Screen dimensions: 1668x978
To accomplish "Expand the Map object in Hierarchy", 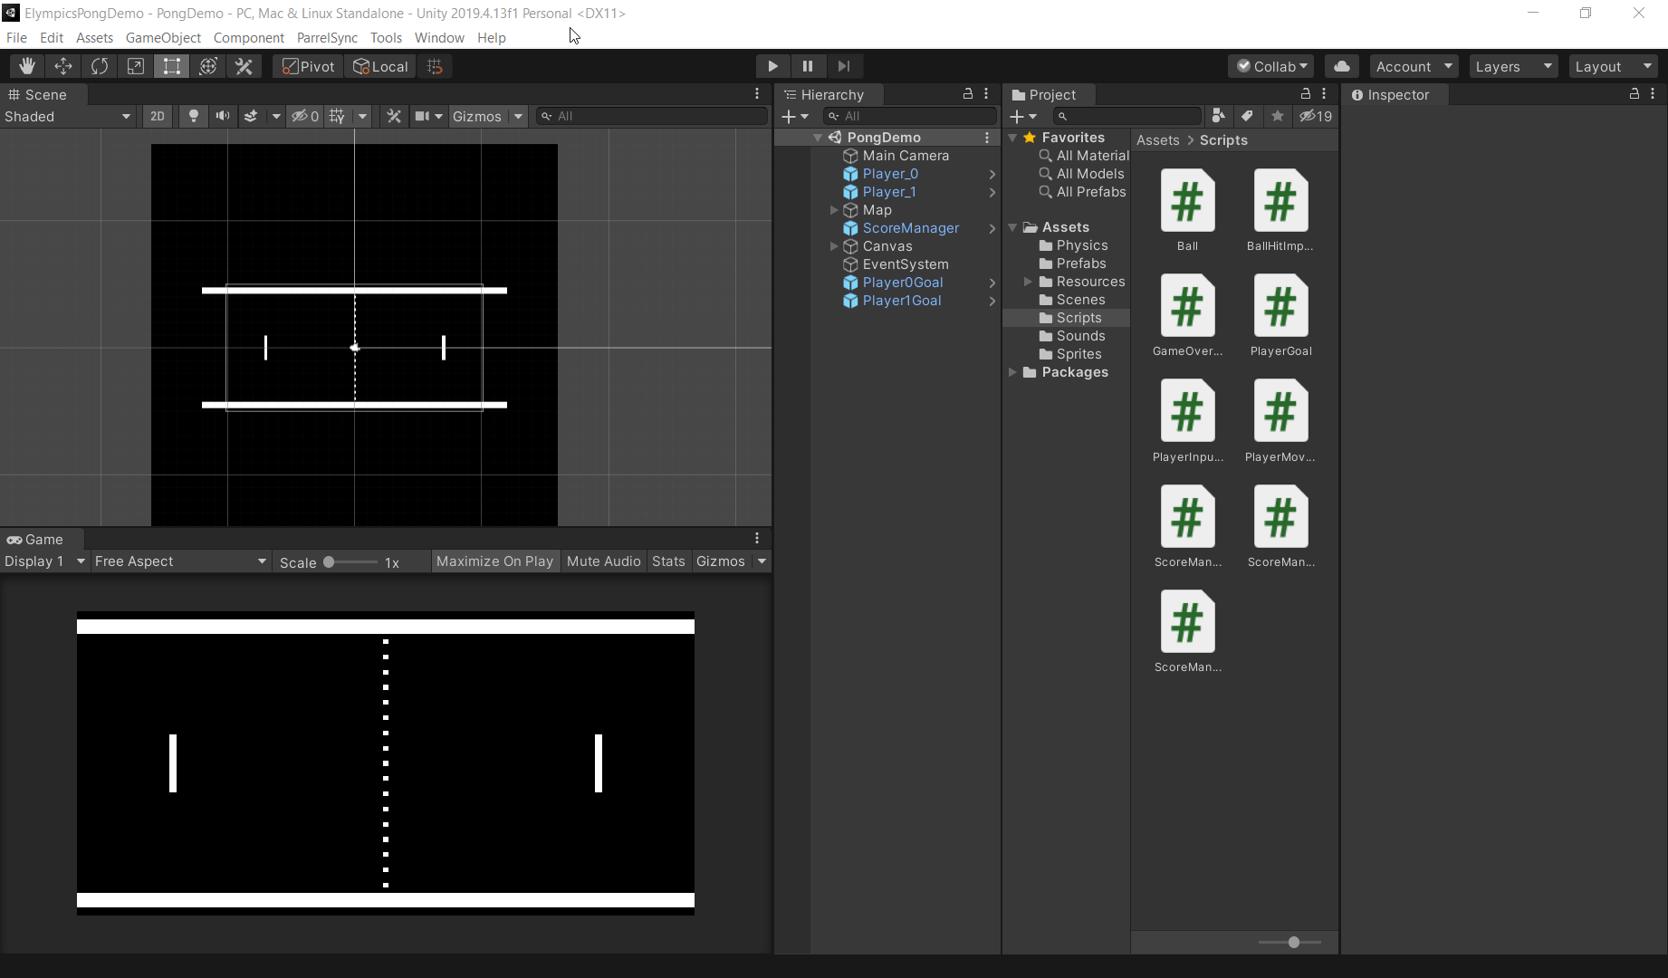I will (834, 210).
